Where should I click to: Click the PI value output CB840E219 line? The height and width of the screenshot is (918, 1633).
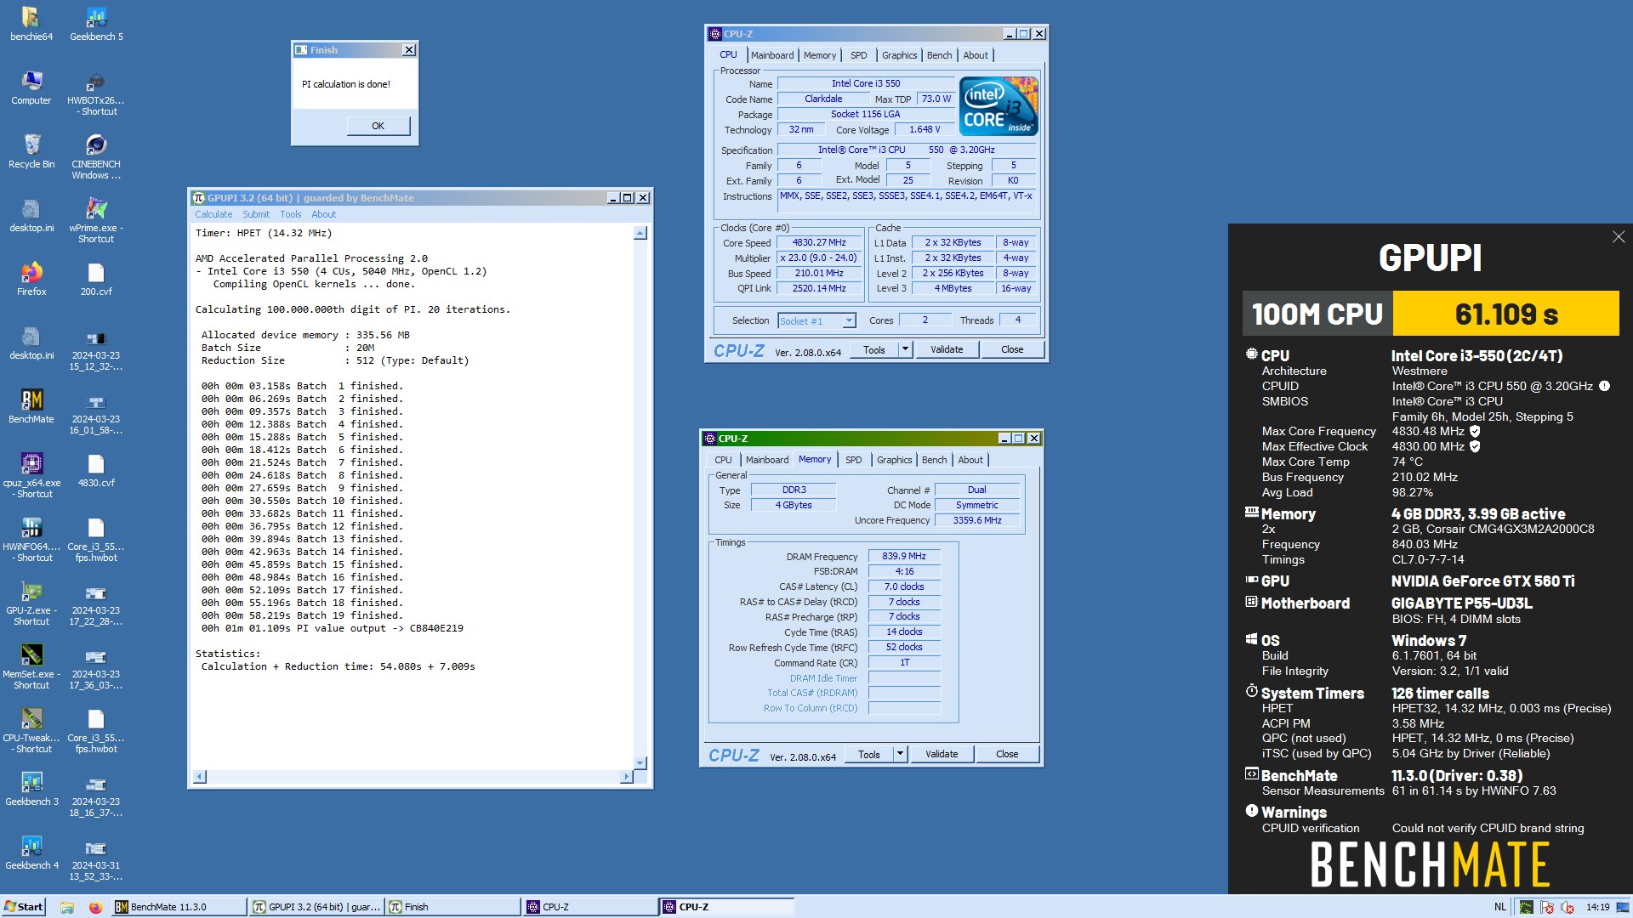(x=333, y=628)
